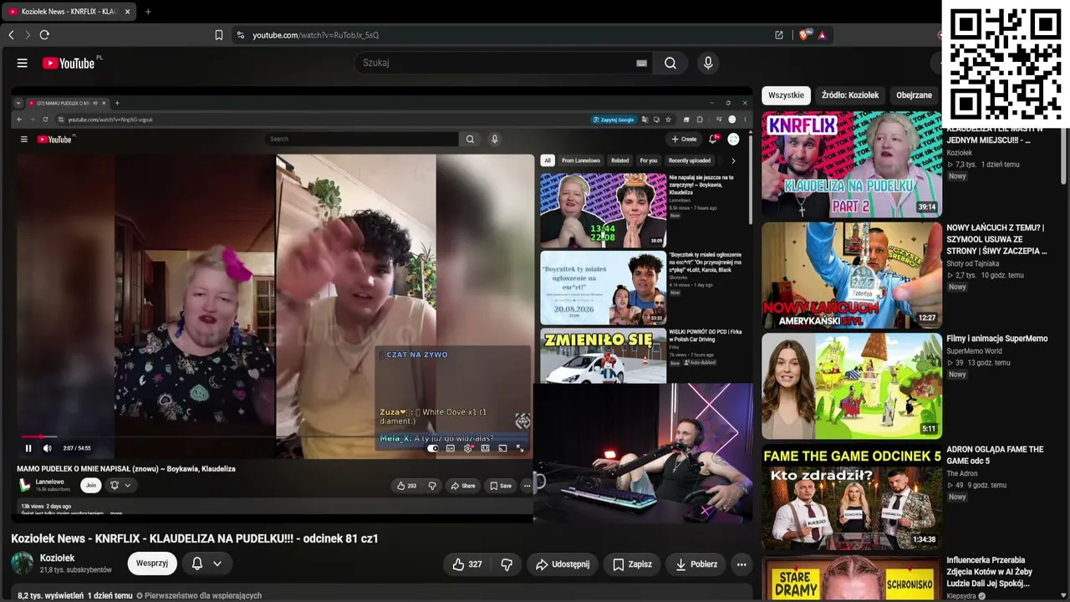This screenshot has width=1070, height=602.
Task: Select the Obejrzane chip
Action: pyautogui.click(x=914, y=95)
